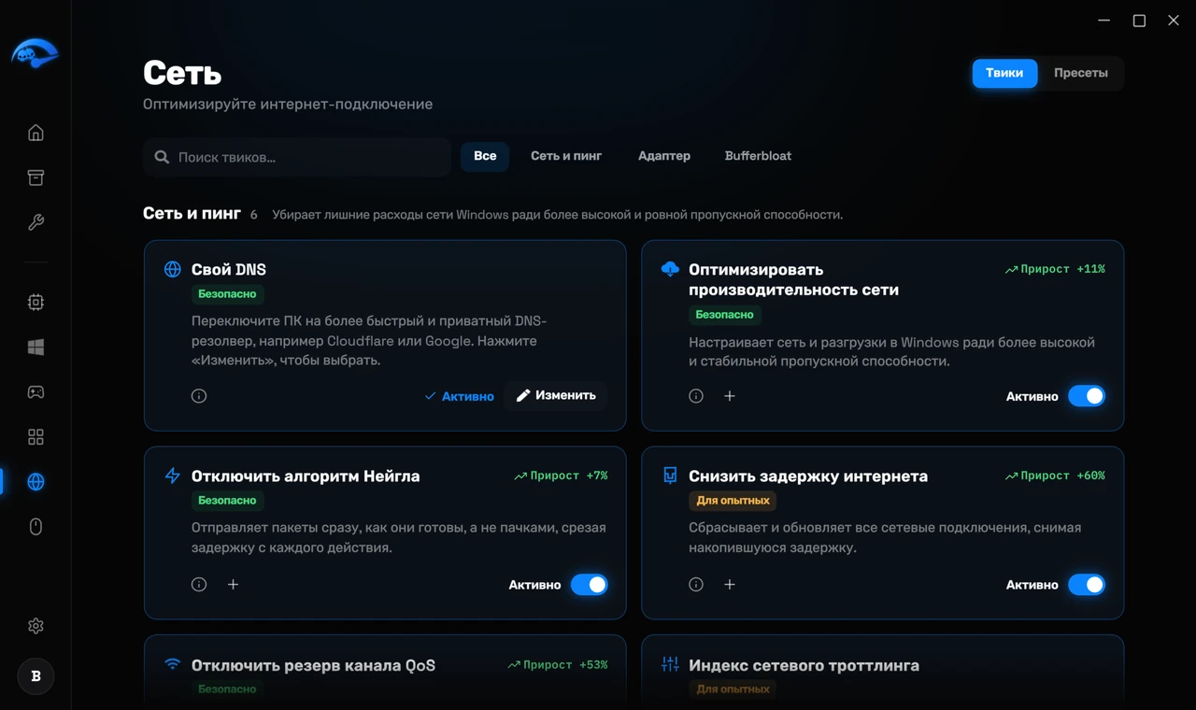1196x710 pixels.
Task: Toggle Отключить алгоритм Нейгла switch
Action: [x=590, y=585]
